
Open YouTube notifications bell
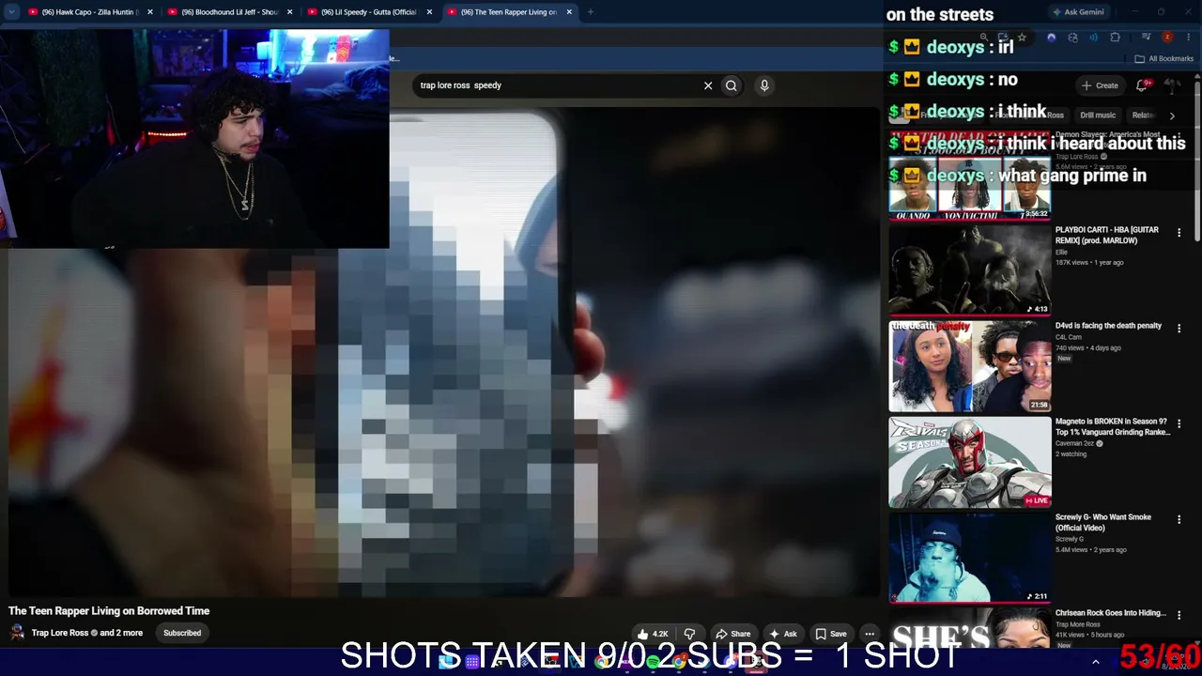1143,85
